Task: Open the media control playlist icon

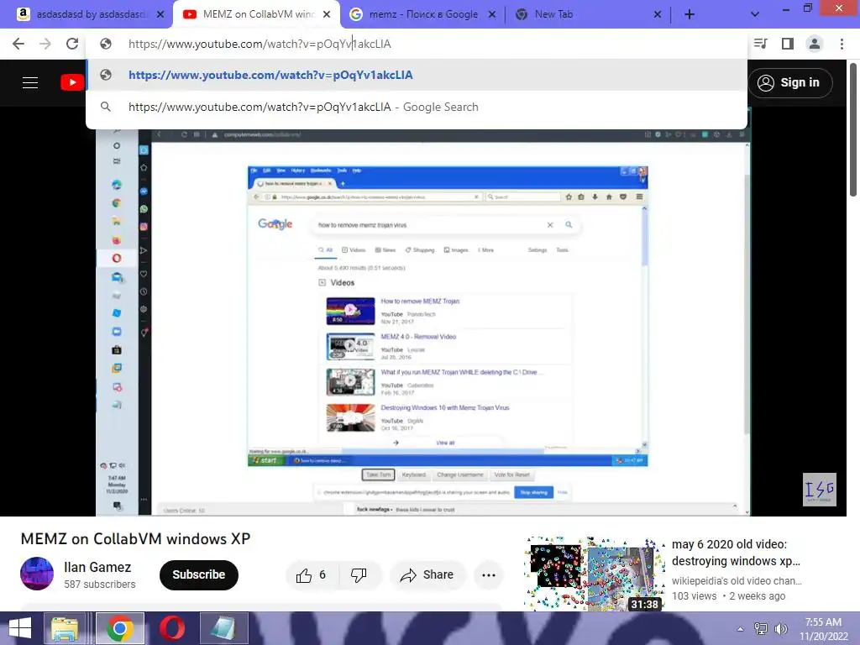Action: (761, 44)
